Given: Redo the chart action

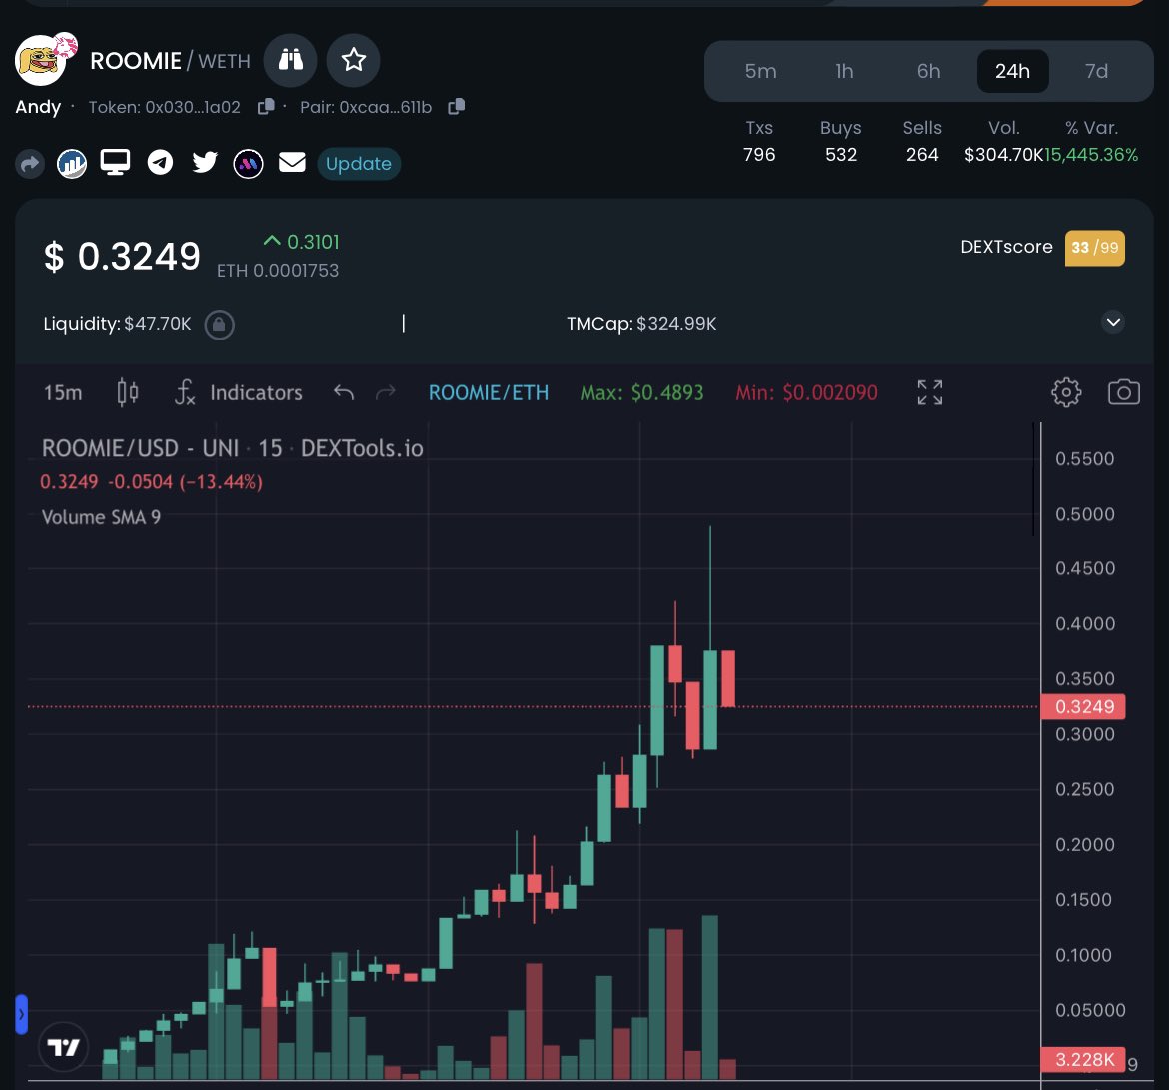Looking at the screenshot, I should pos(386,392).
